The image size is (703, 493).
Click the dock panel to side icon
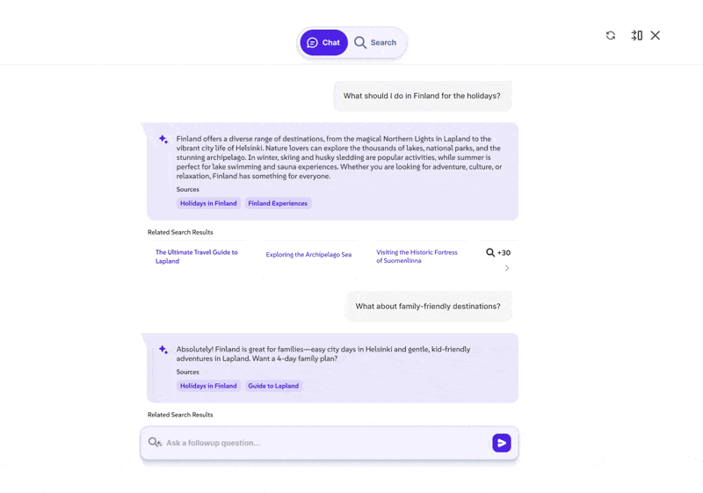[636, 35]
